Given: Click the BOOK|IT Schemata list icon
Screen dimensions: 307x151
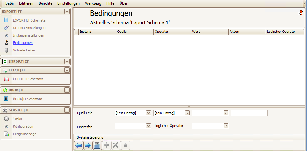Looking at the screenshot, I should point(6,99).
